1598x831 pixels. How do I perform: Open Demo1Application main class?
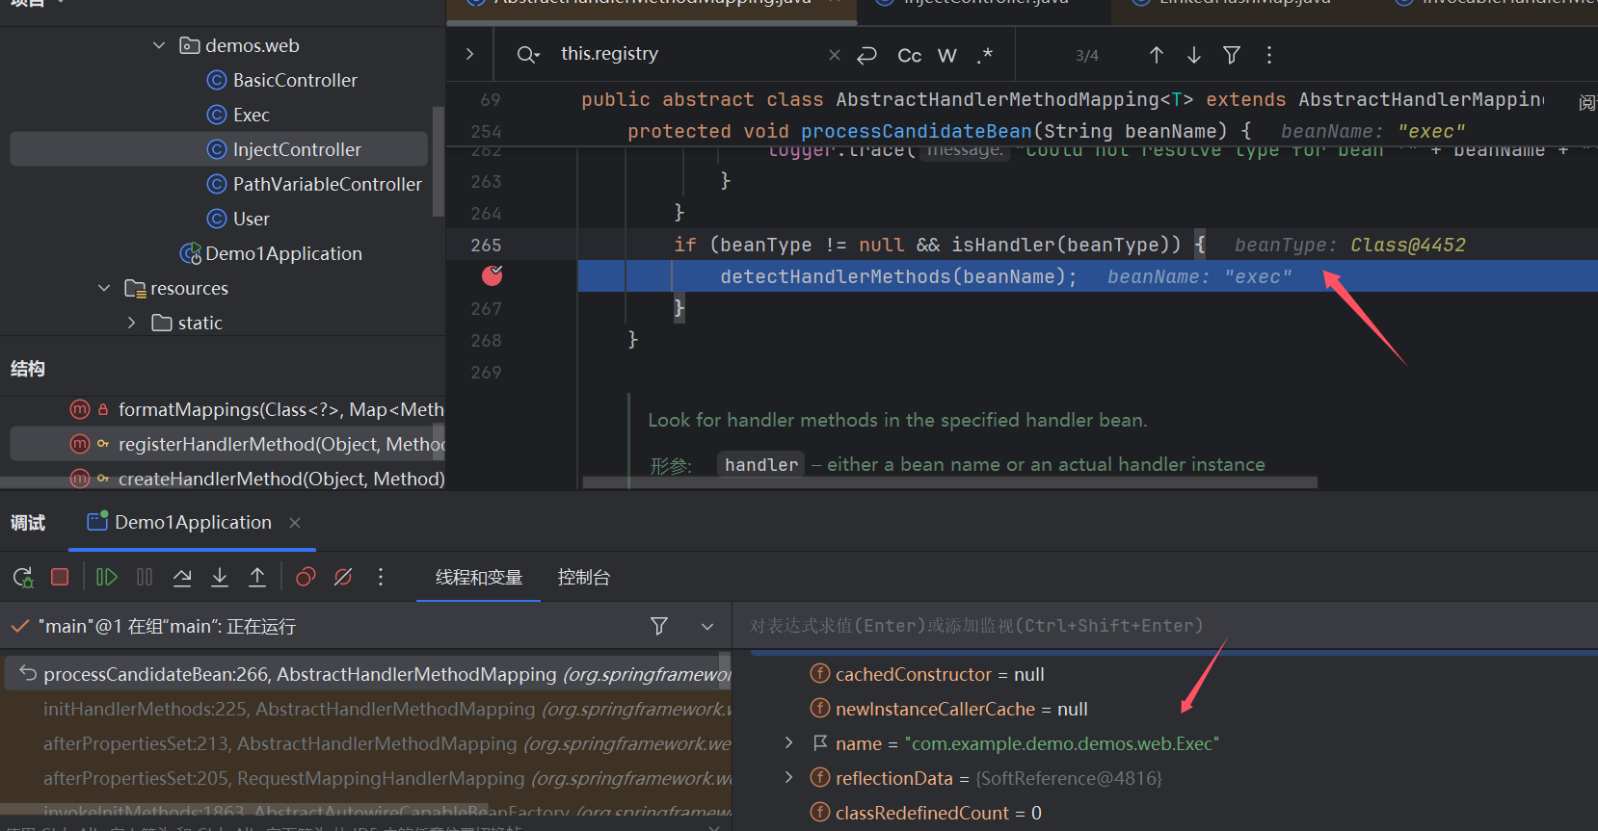(283, 253)
